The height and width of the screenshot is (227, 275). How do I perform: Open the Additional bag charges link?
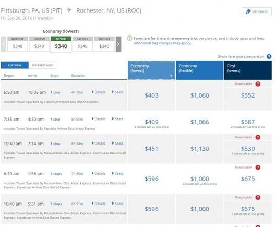pos(162,43)
